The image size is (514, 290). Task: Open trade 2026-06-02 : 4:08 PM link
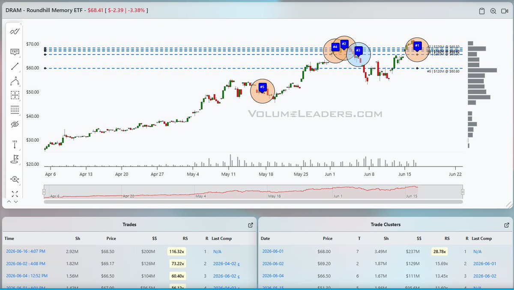click(26, 263)
